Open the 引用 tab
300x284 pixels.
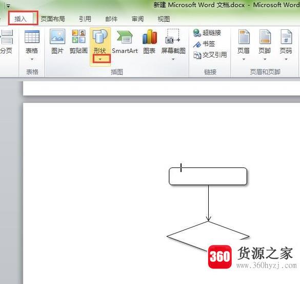pyautogui.click(x=85, y=19)
